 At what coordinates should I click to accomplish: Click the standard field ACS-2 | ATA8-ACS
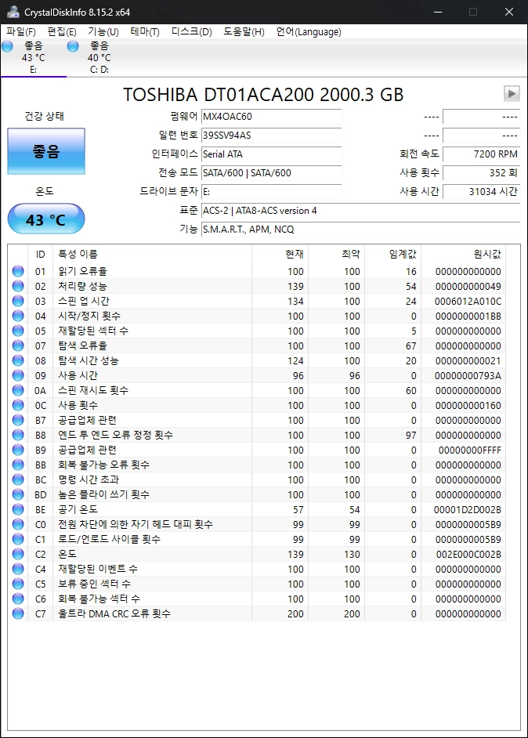click(361, 211)
